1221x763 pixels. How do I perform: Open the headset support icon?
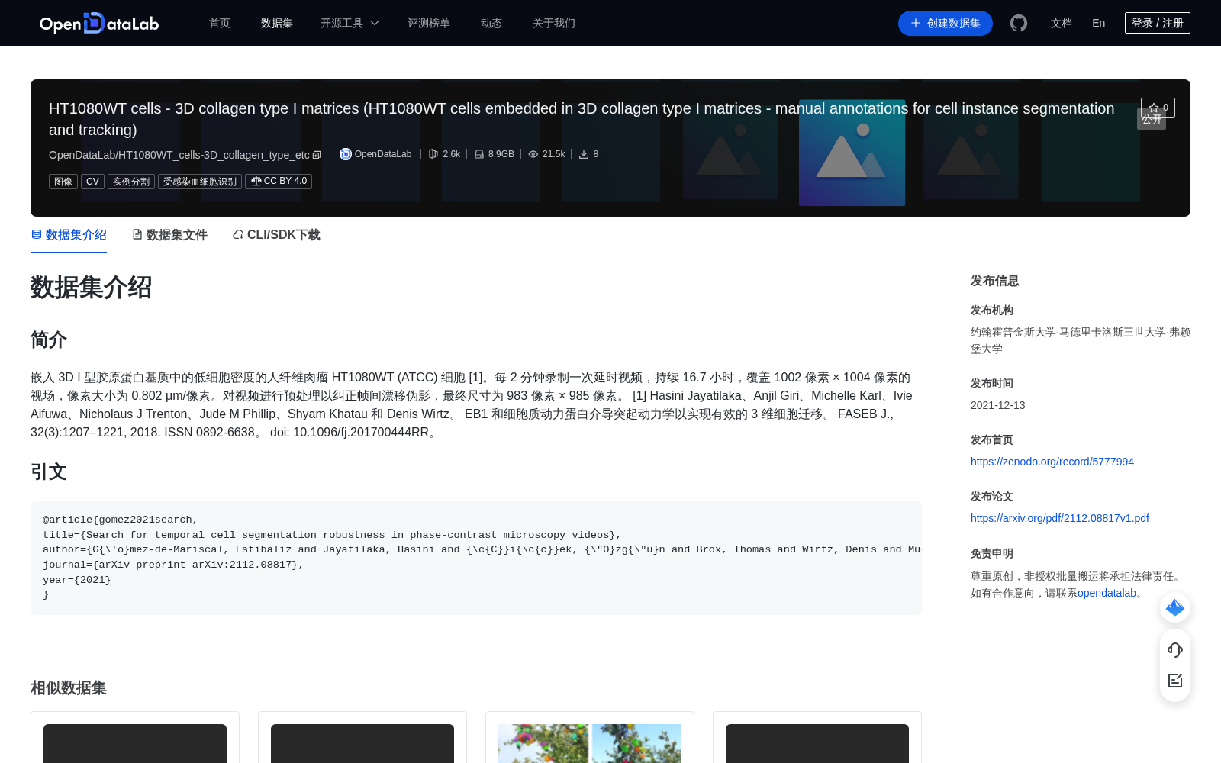pos(1175,650)
